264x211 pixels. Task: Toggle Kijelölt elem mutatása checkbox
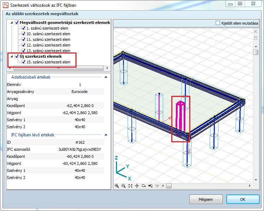(x=218, y=23)
